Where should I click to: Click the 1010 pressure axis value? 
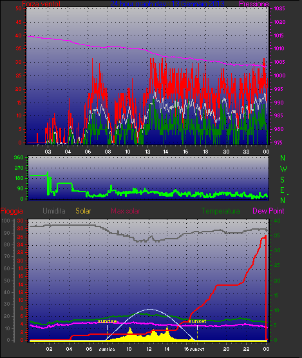tap(279, 48)
